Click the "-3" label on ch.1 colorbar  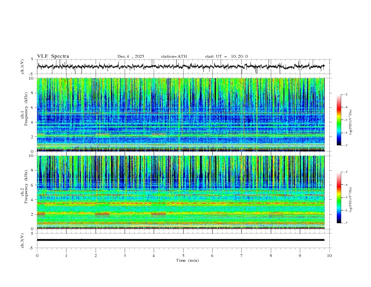point(346,95)
